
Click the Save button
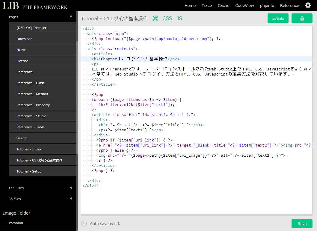pos(302,224)
